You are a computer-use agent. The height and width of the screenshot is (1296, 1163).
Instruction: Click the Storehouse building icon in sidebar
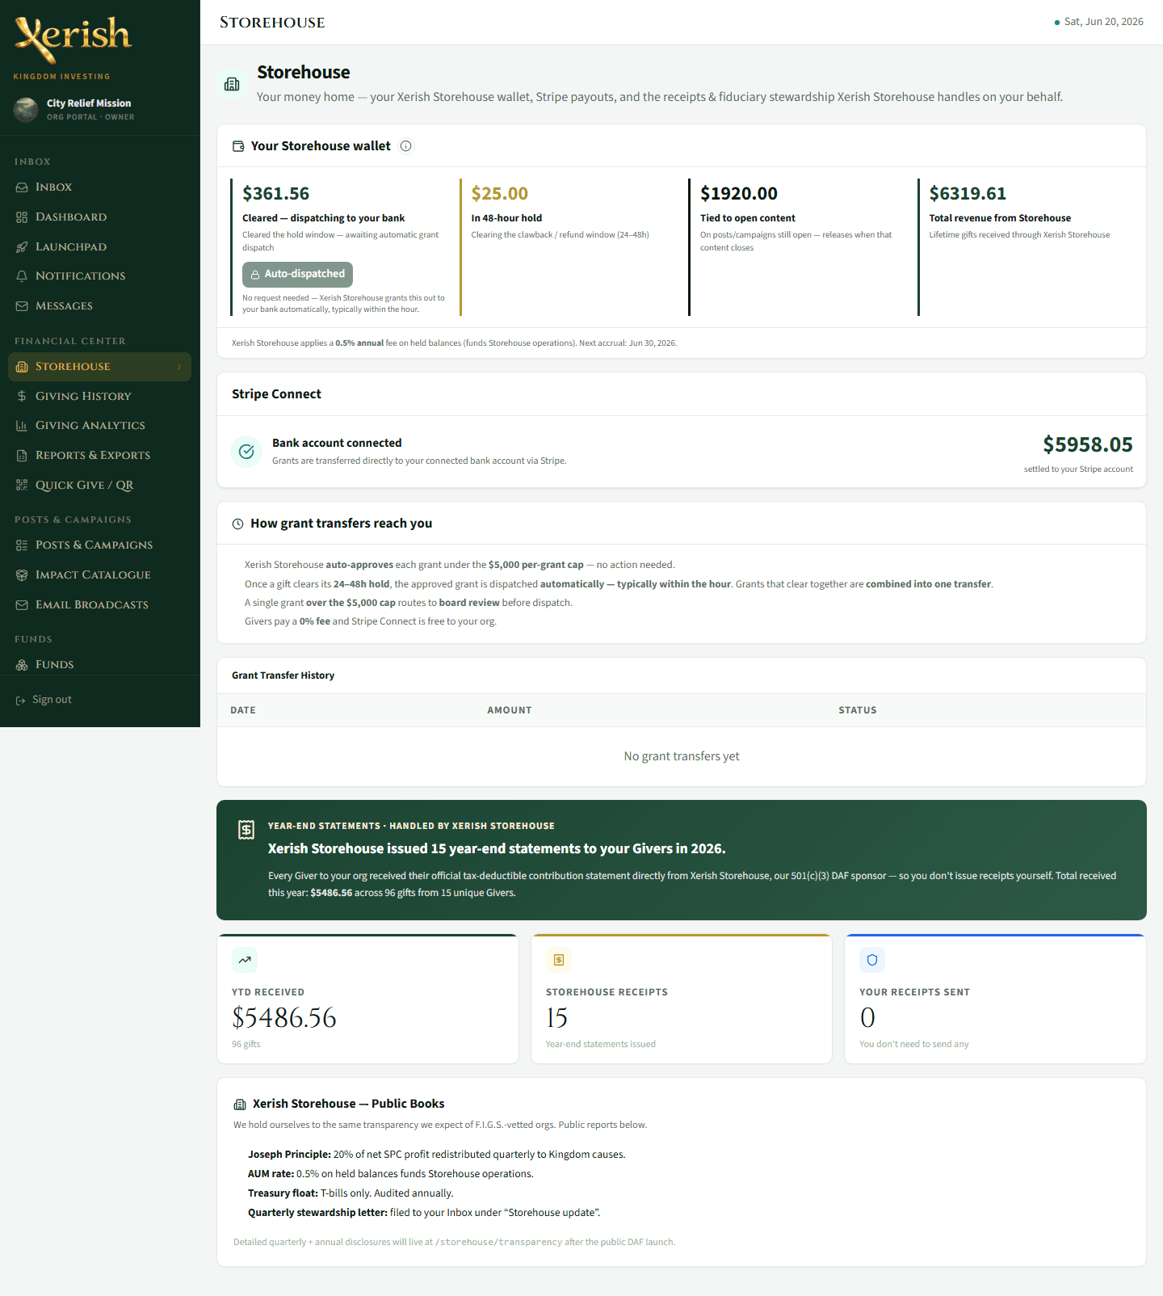point(22,367)
